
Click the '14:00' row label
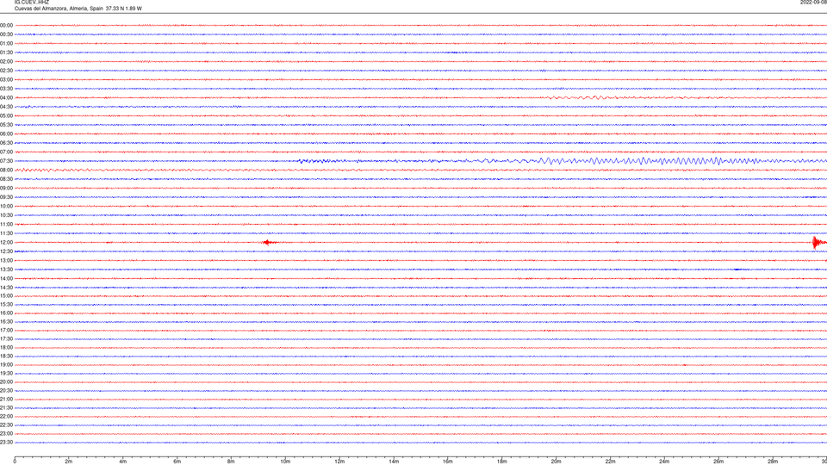pos(6,278)
